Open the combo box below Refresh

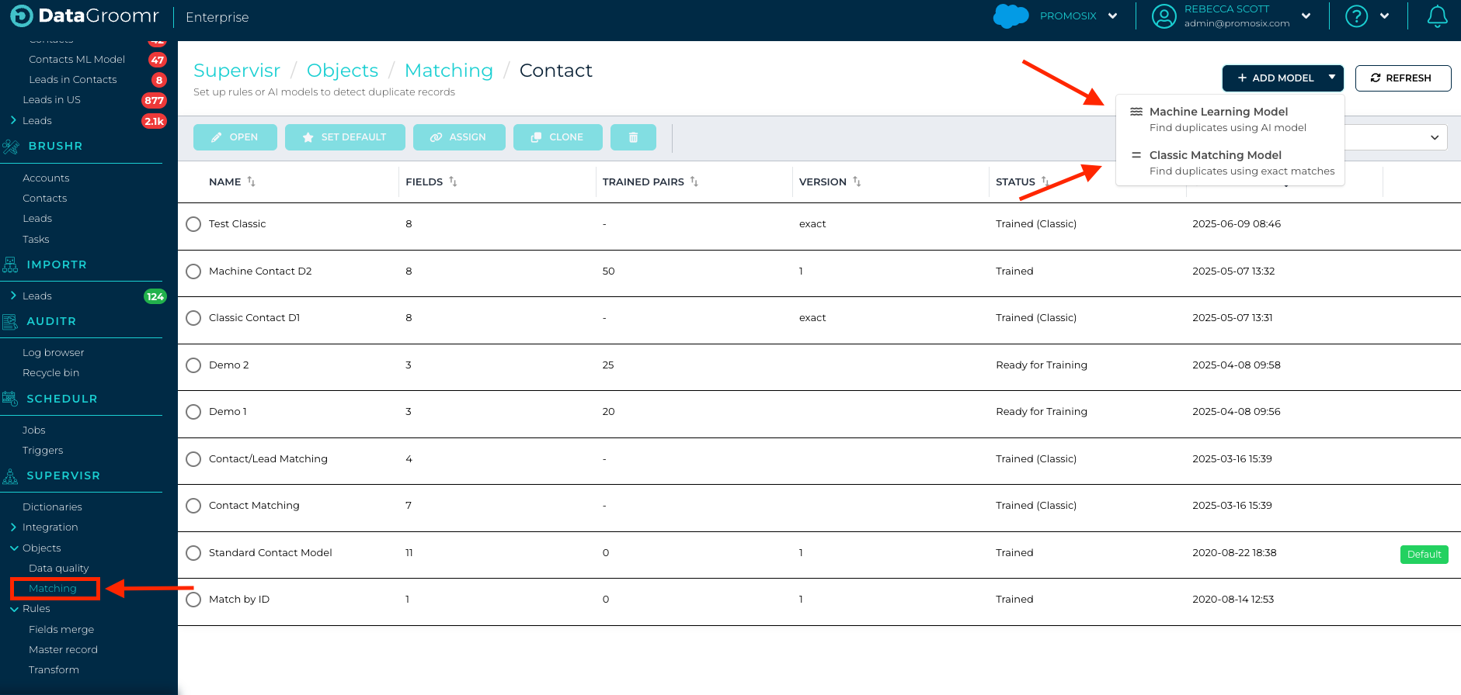1396,137
